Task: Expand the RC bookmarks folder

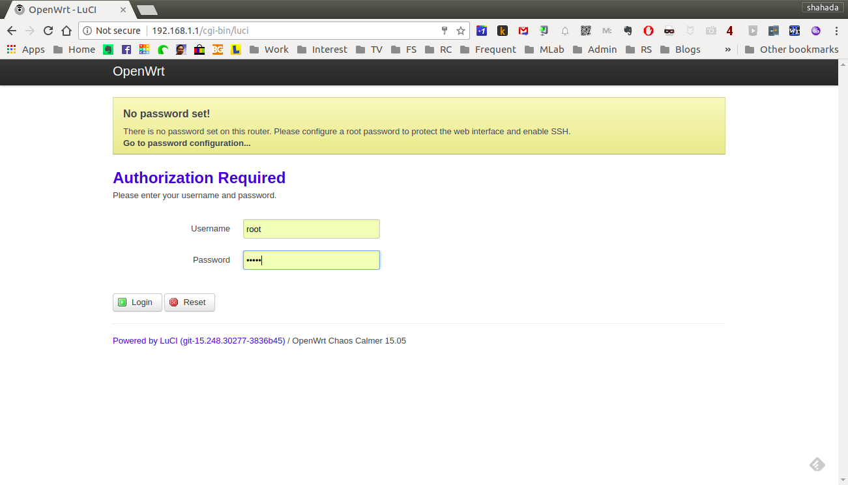Action: pos(438,50)
